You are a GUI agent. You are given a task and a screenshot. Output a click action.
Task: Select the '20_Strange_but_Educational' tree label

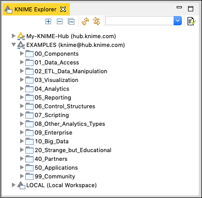[73, 150]
